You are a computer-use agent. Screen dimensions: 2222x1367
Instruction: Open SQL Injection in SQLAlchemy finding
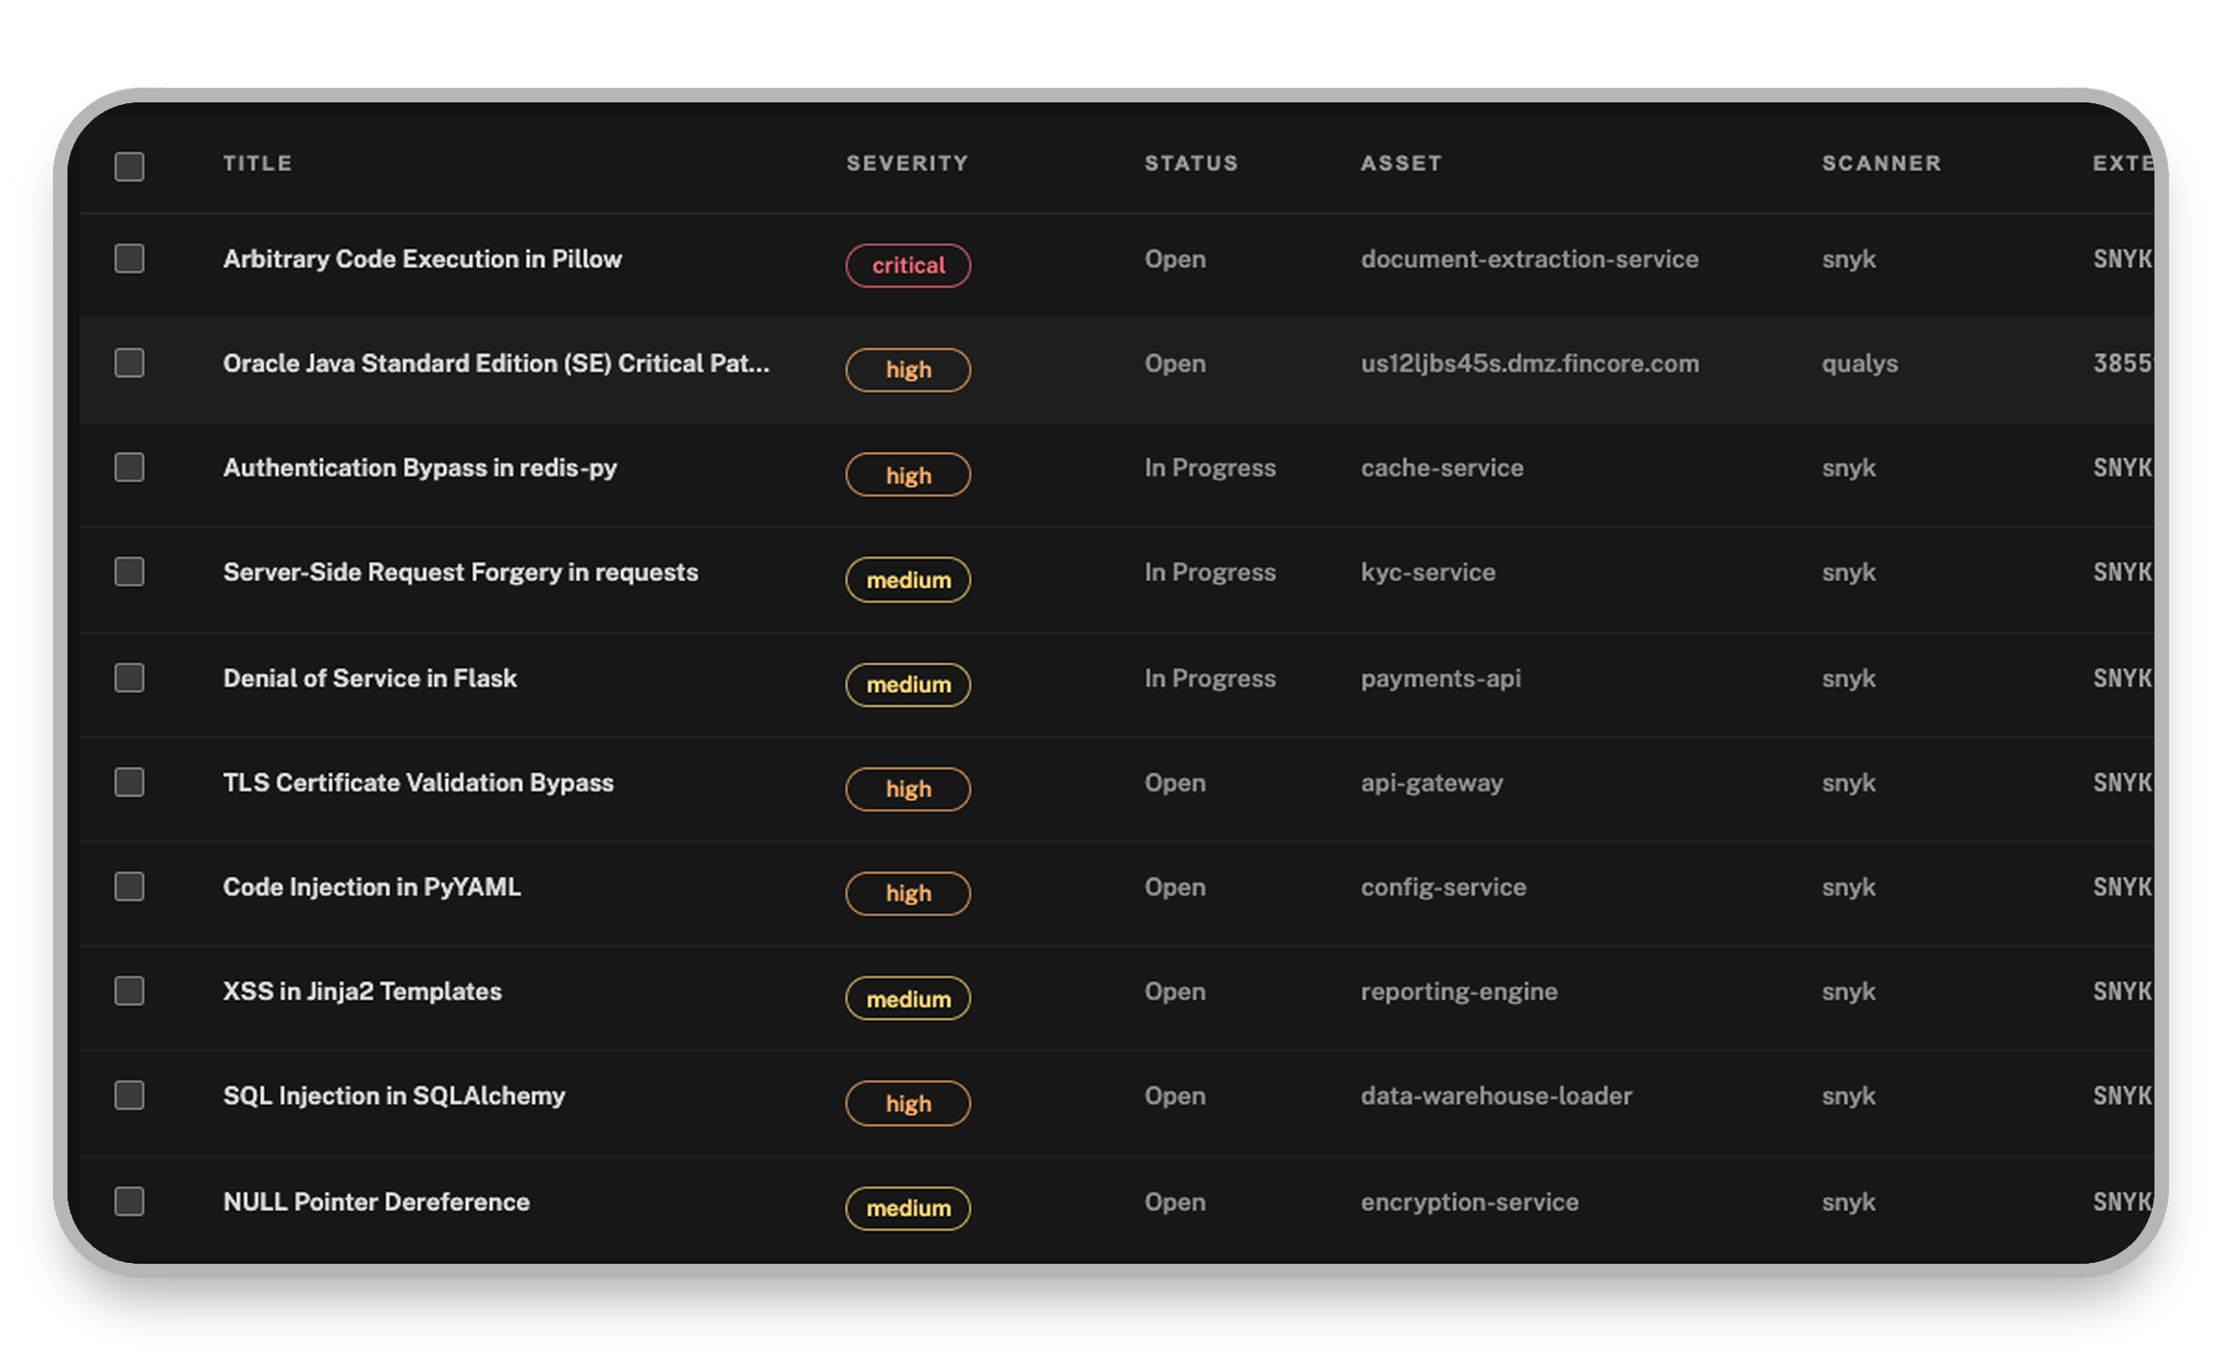click(393, 1097)
